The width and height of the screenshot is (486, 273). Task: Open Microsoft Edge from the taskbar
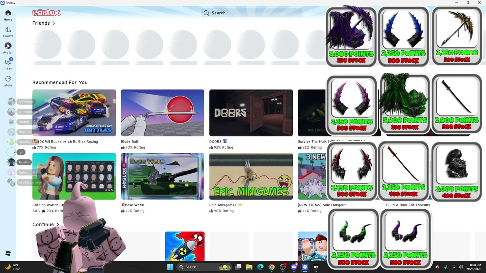tap(260, 267)
